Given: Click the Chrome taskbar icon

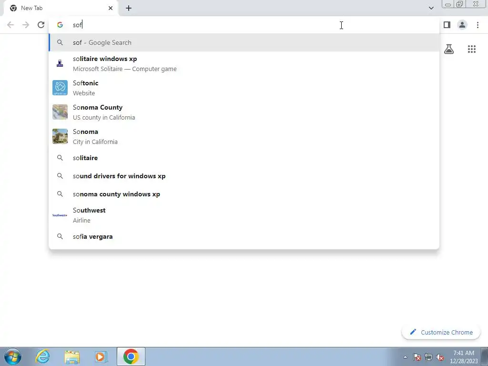Looking at the screenshot, I should point(131,356).
